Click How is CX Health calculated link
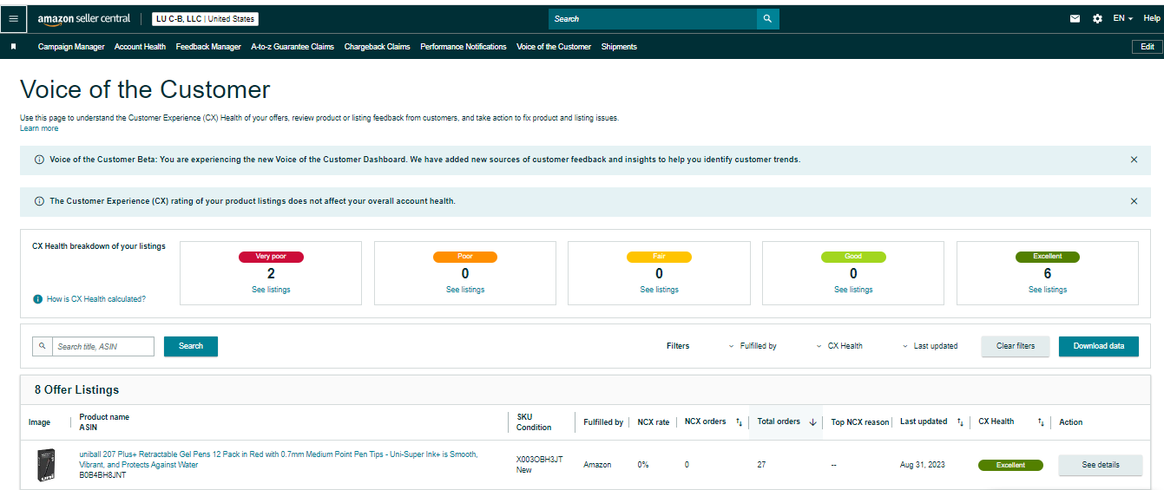 click(x=96, y=299)
